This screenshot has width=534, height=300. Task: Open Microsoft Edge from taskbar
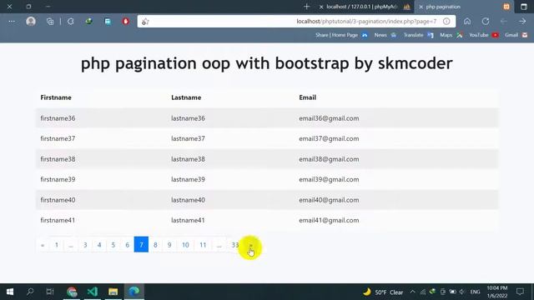coord(134,292)
